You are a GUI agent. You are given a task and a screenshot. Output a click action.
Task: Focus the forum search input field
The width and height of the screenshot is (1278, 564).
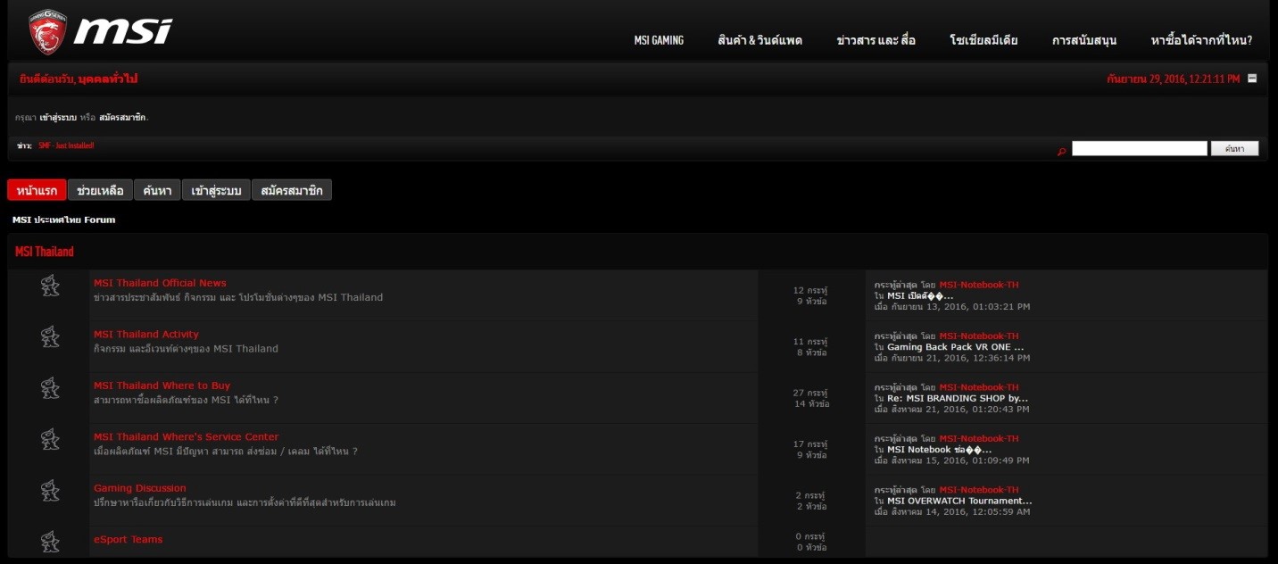[1139, 148]
